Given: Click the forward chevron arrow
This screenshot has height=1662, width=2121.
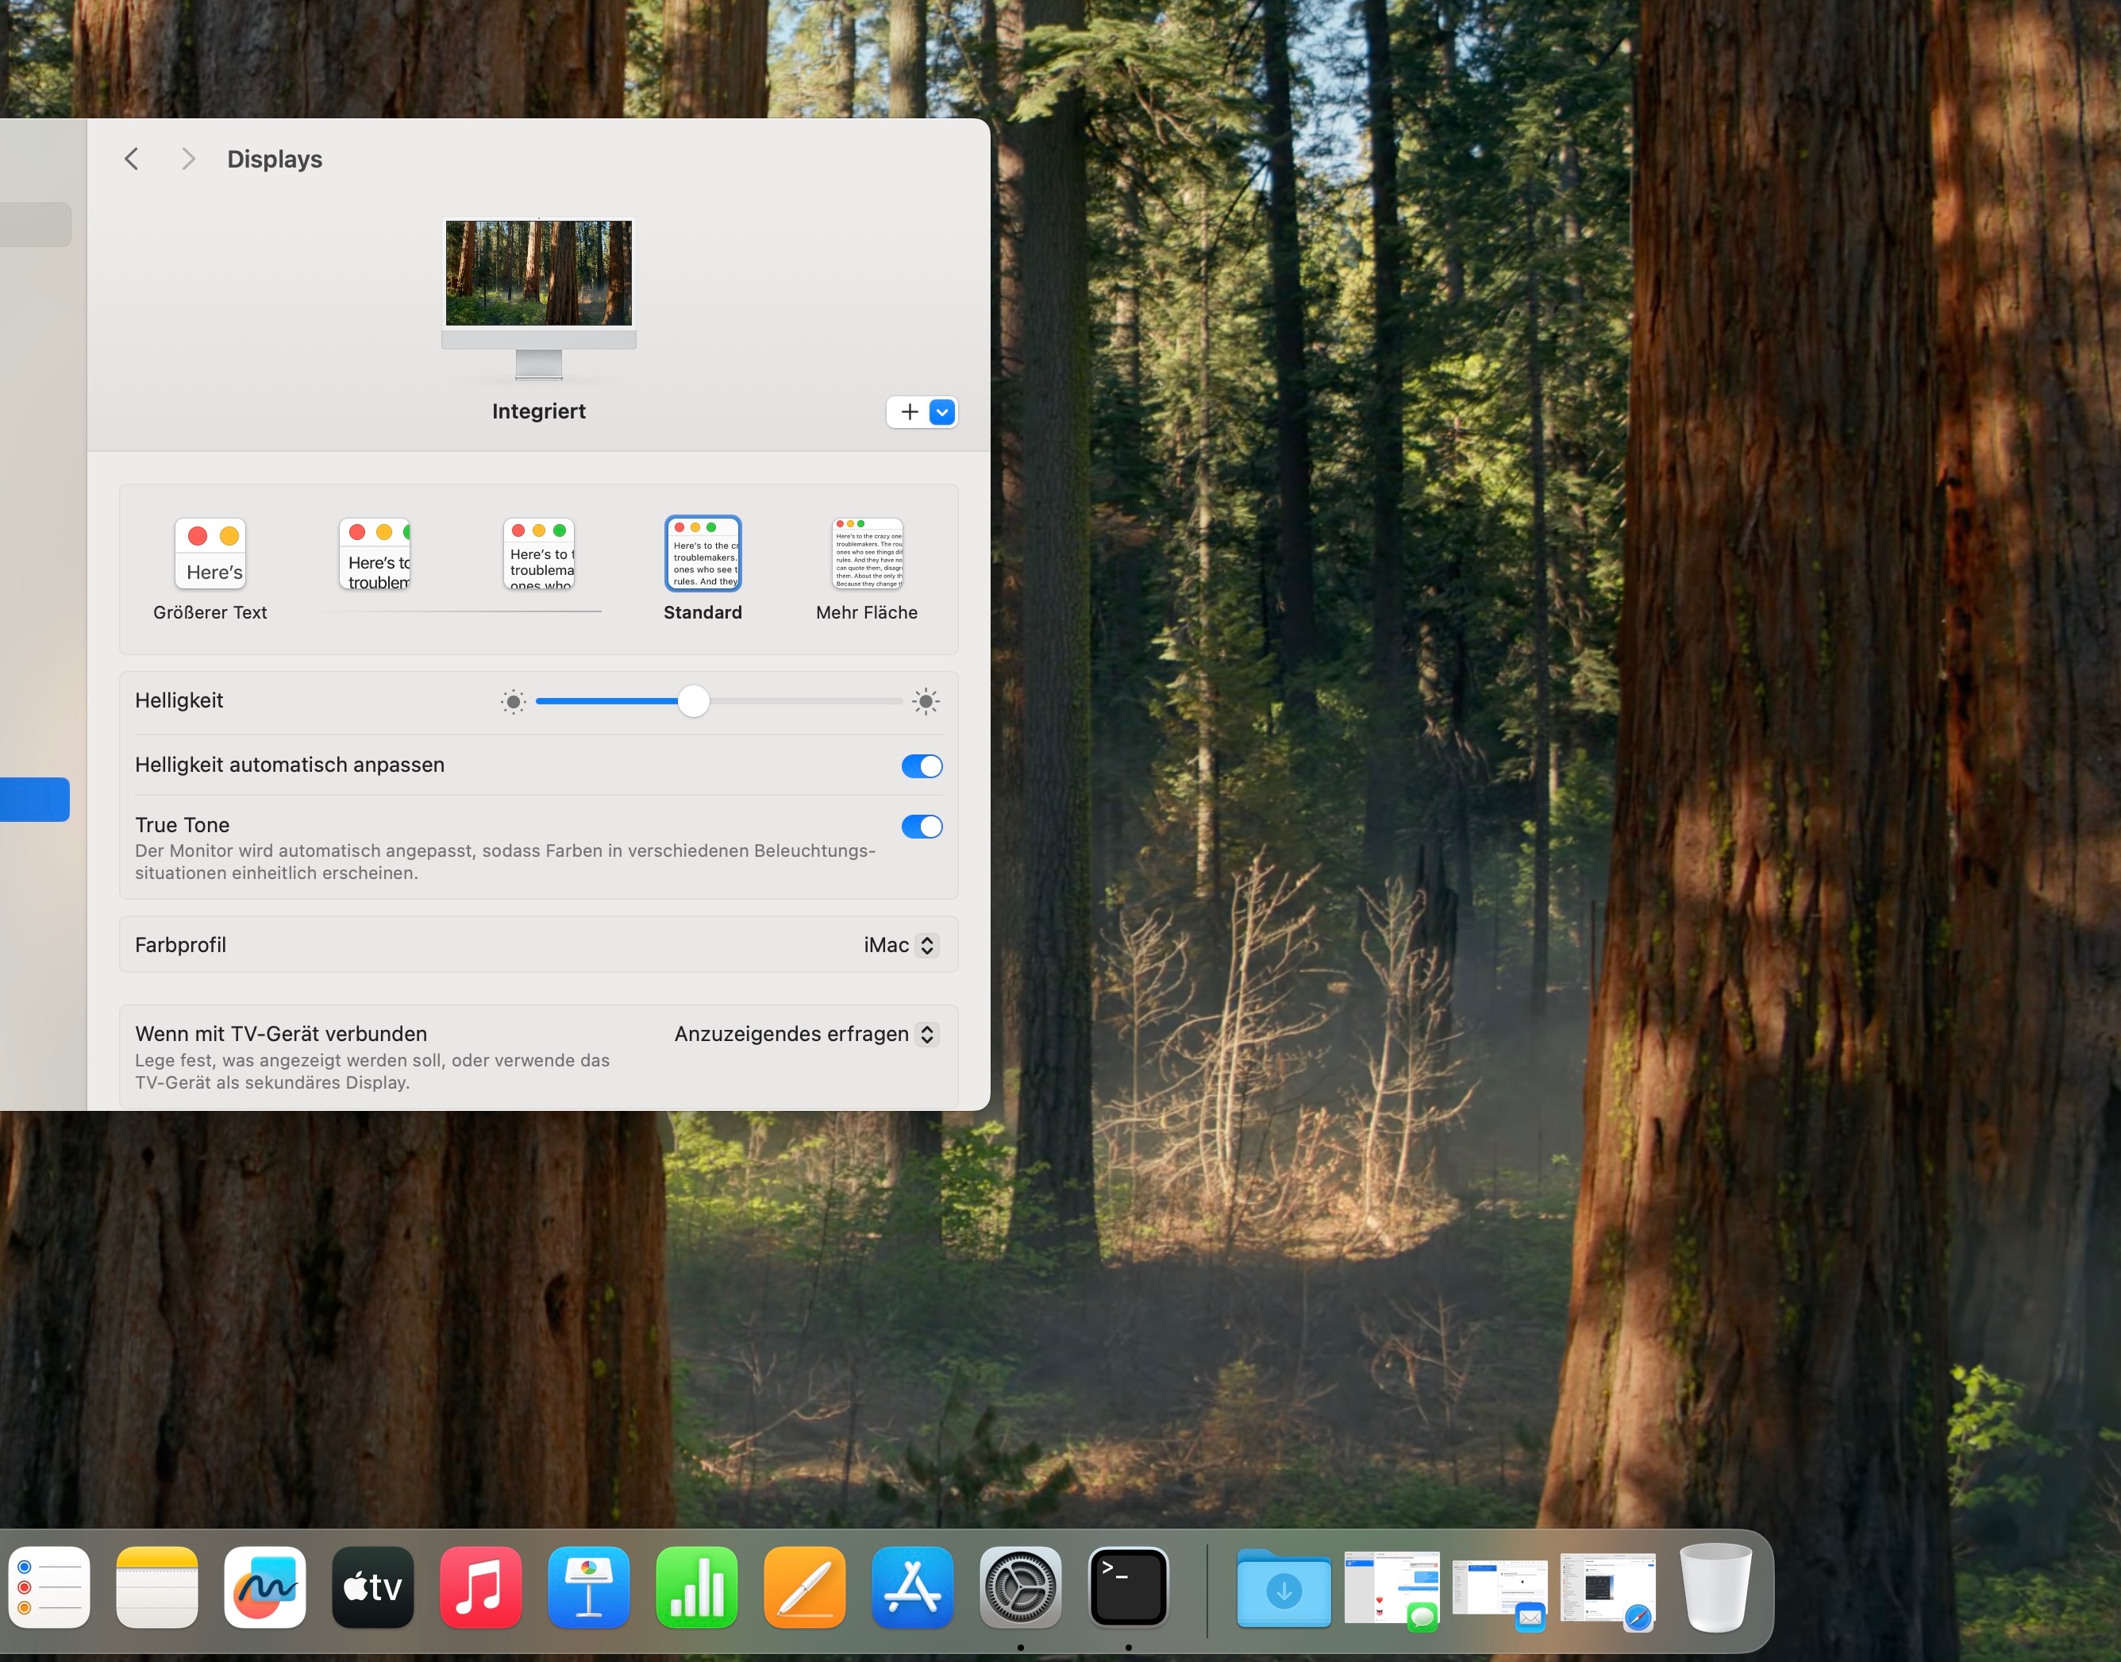Looking at the screenshot, I should pos(189,159).
